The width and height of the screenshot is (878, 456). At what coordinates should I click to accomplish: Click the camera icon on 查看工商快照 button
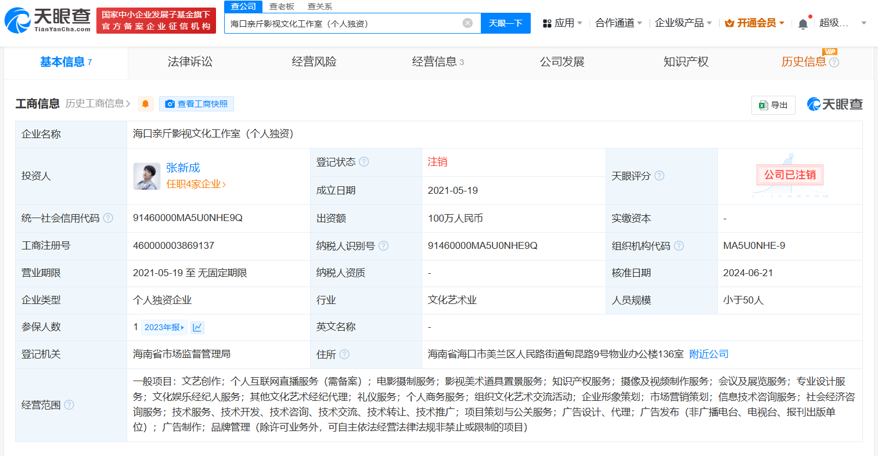click(170, 104)
